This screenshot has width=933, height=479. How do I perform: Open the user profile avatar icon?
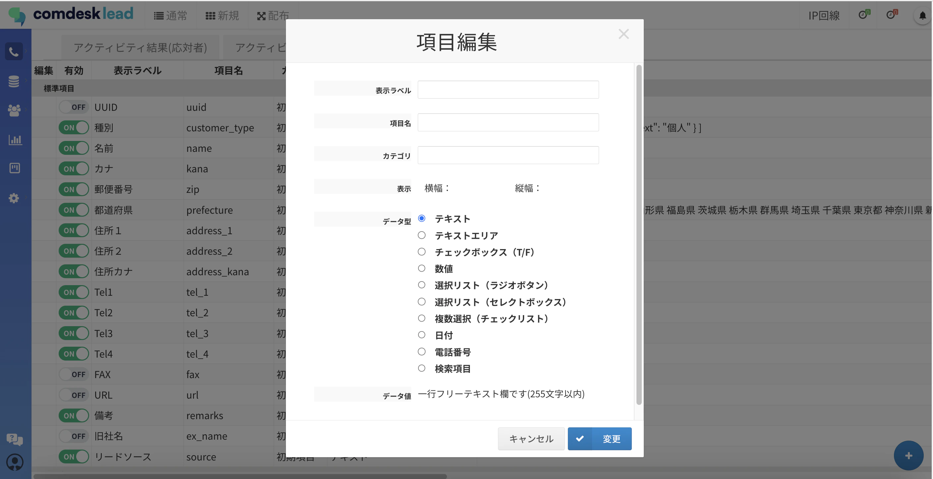(x=15, y=462)
